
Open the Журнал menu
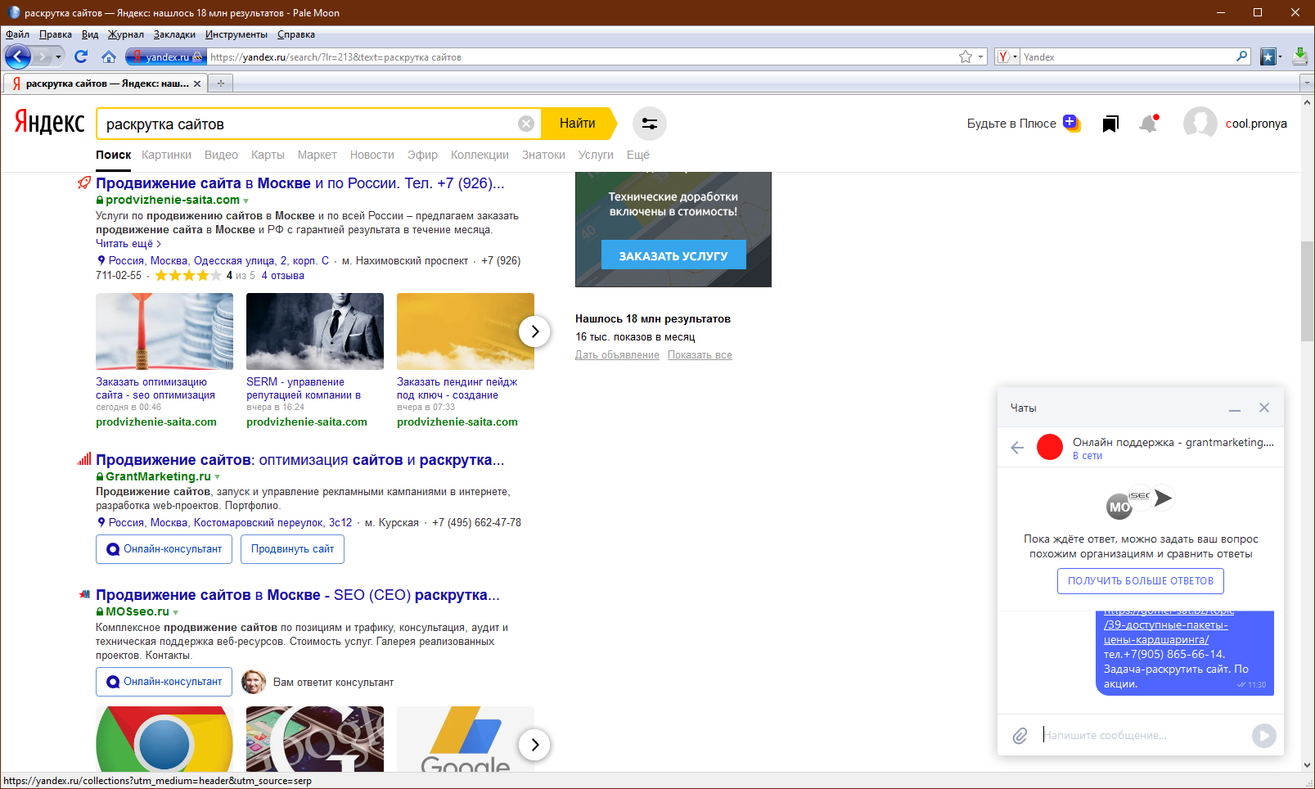(126, 34)
